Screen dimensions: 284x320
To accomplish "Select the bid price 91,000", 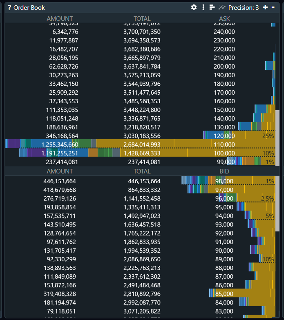I will click(x=224, y=242).
